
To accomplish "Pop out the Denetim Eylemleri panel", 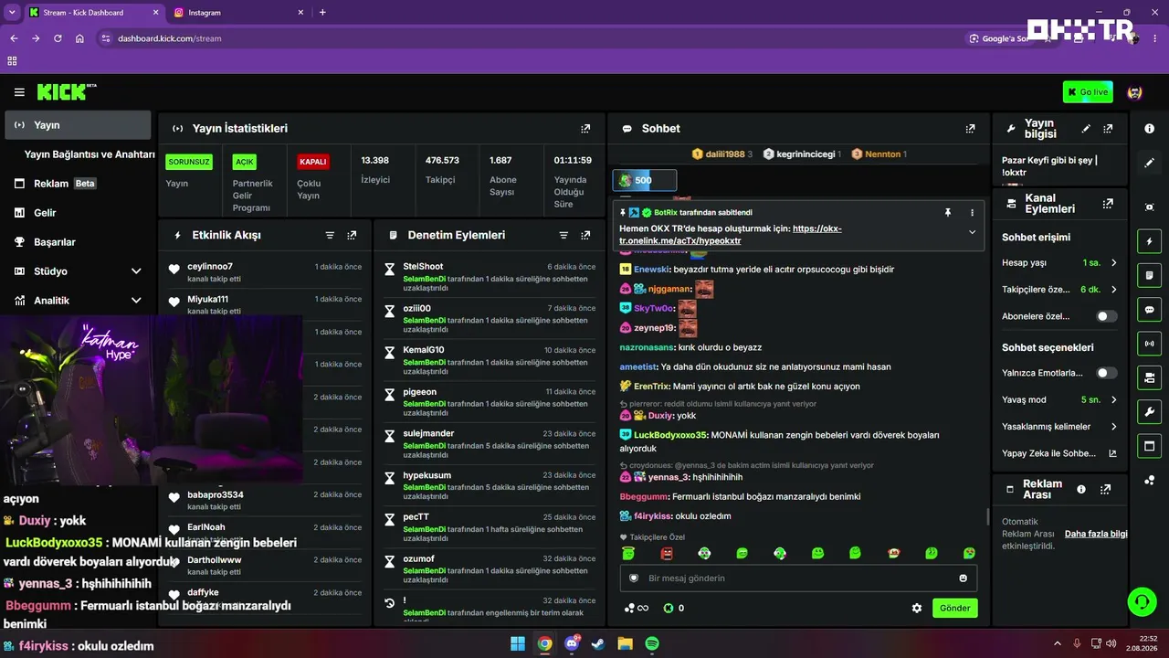I will 585,235.
